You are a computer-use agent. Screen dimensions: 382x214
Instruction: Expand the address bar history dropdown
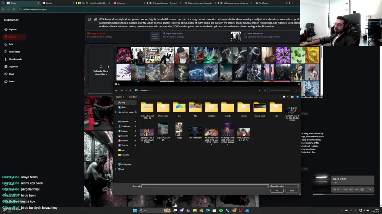(x=260, y=90)
